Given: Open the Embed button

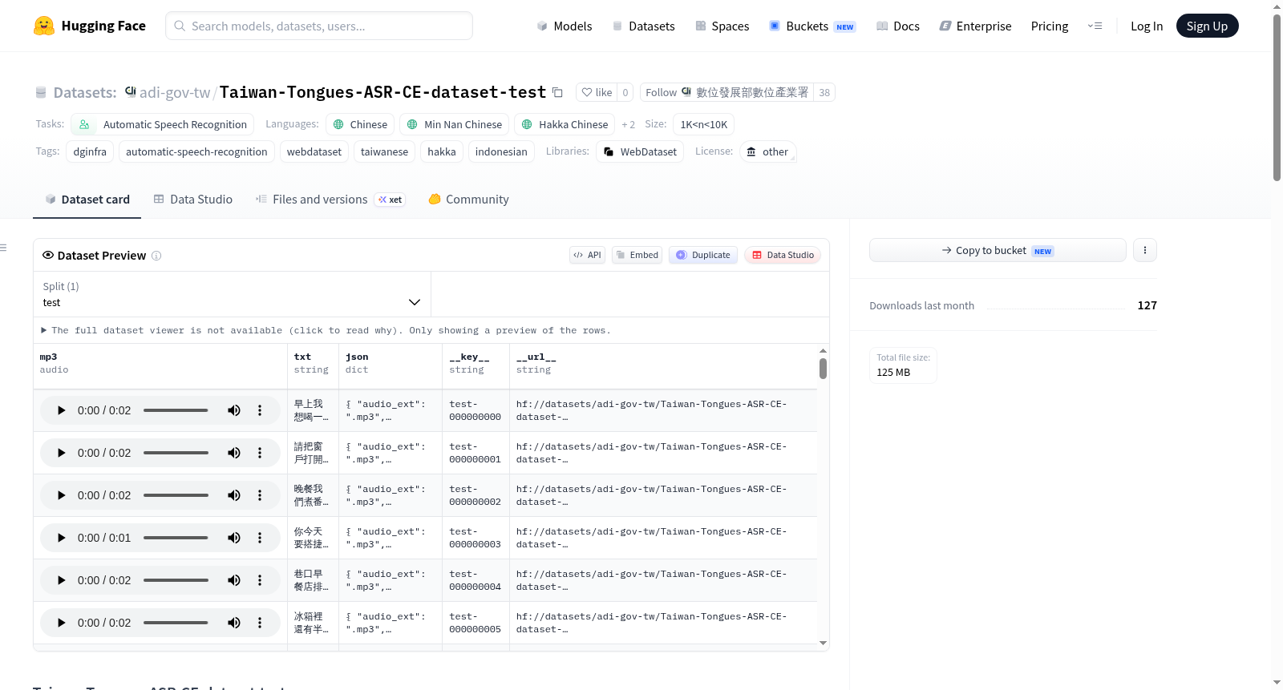Looking at the screenshot, I should pyautogui.click(x=637, y=255).
